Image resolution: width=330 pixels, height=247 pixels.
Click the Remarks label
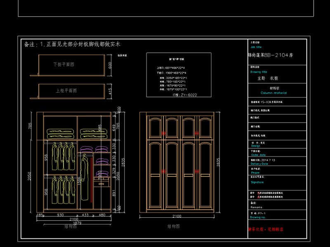(x=256, y=207)
